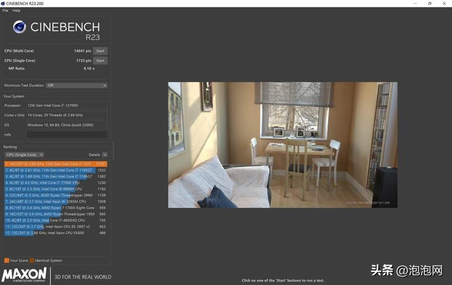Start the CPU Multi Core test
The image size is (452, 285).
100,51
